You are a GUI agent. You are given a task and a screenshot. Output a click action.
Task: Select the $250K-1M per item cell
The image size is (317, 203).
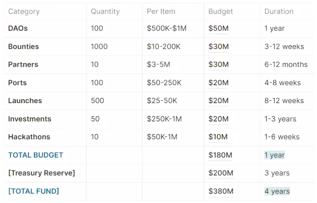164,119
